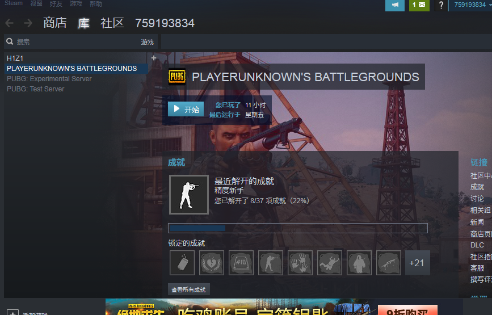Open the 客服 link
Viewport: 492px width, 315px height.
(477, 268)
